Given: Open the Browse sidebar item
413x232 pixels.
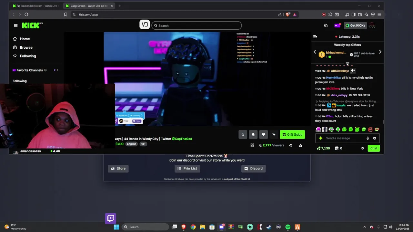Looking at the screenshot, I should [23, 47].
